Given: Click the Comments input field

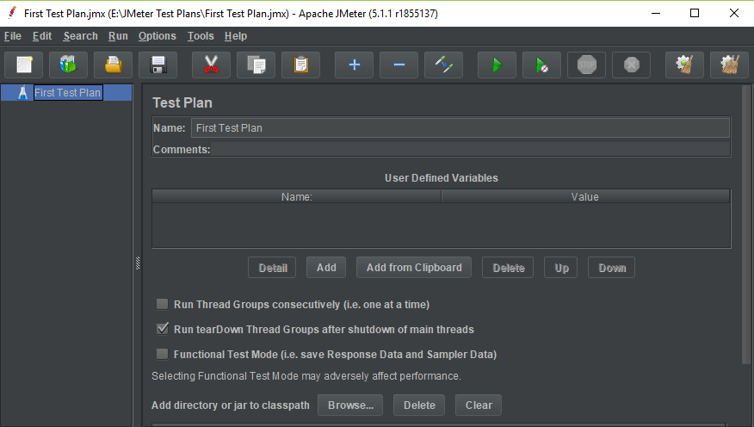Looking at the screenshot, I should click(x=470, y=150).
